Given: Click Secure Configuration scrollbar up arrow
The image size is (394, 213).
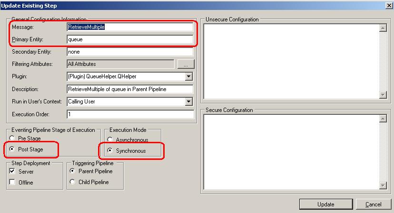Looking at the screenshot, I should (x=383, y=119).
